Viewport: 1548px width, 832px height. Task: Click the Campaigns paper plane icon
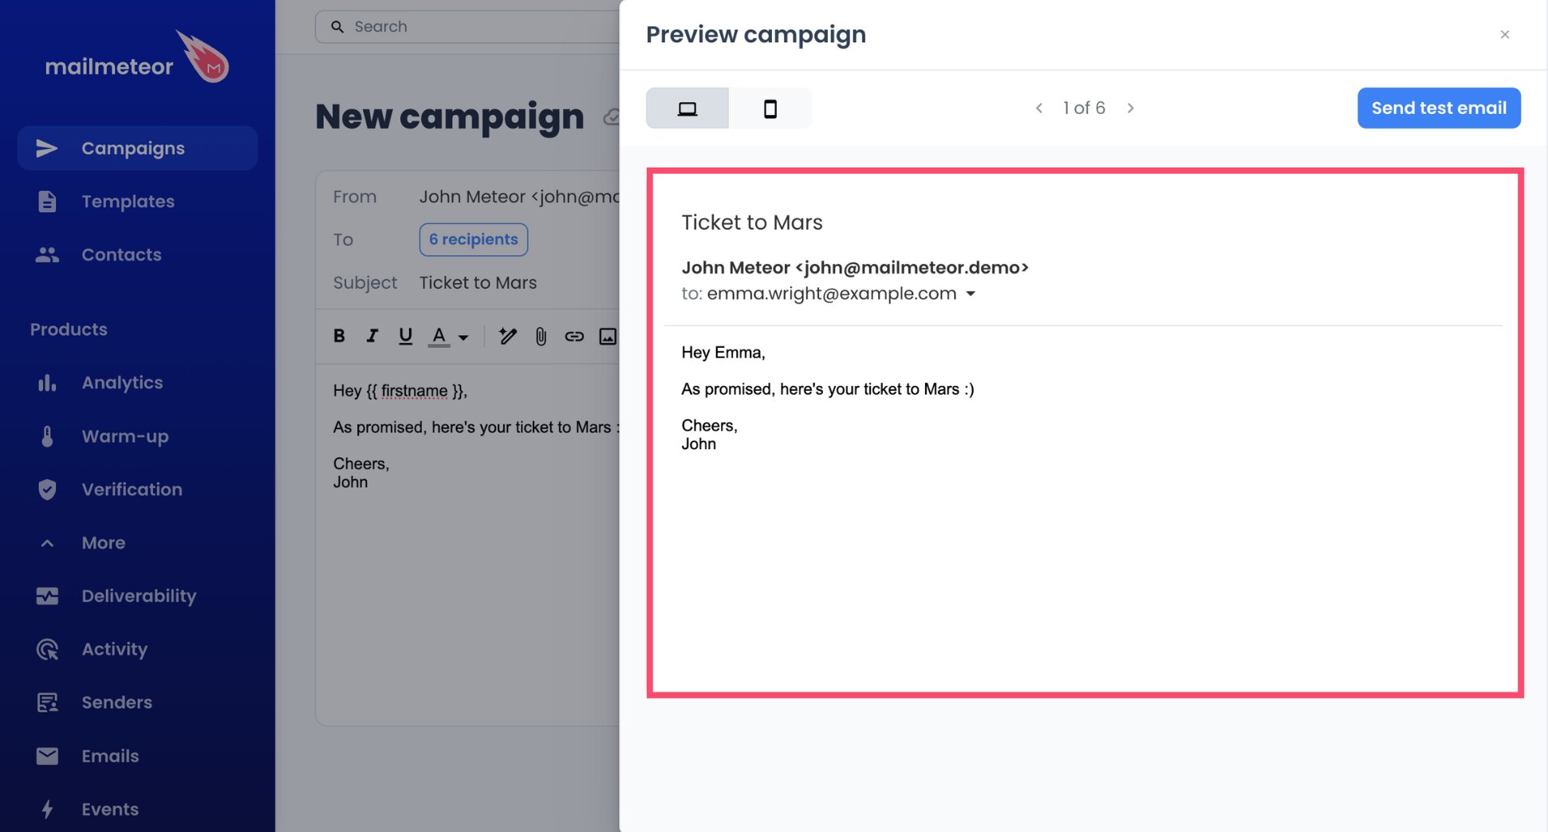[x=47, y=148]
